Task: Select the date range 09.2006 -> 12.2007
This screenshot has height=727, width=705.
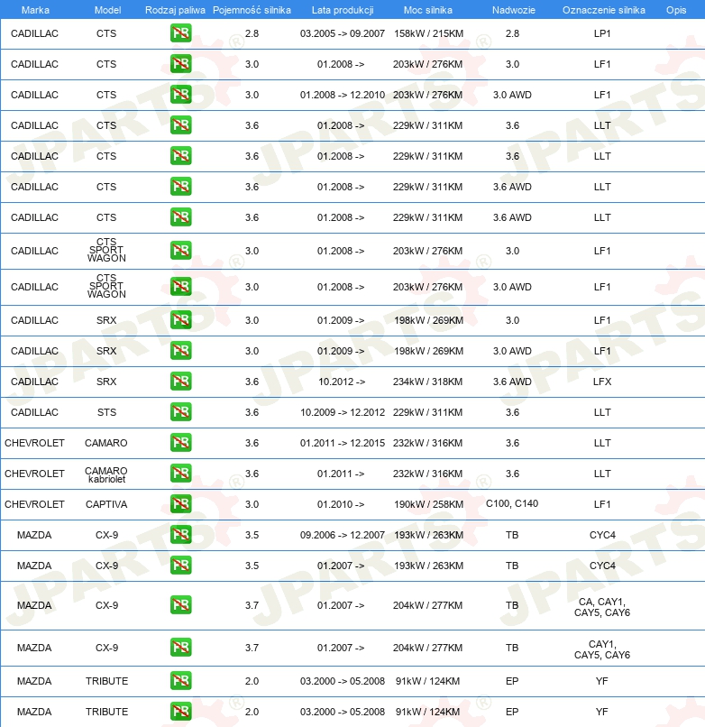Action: click(x=343, y=535)
